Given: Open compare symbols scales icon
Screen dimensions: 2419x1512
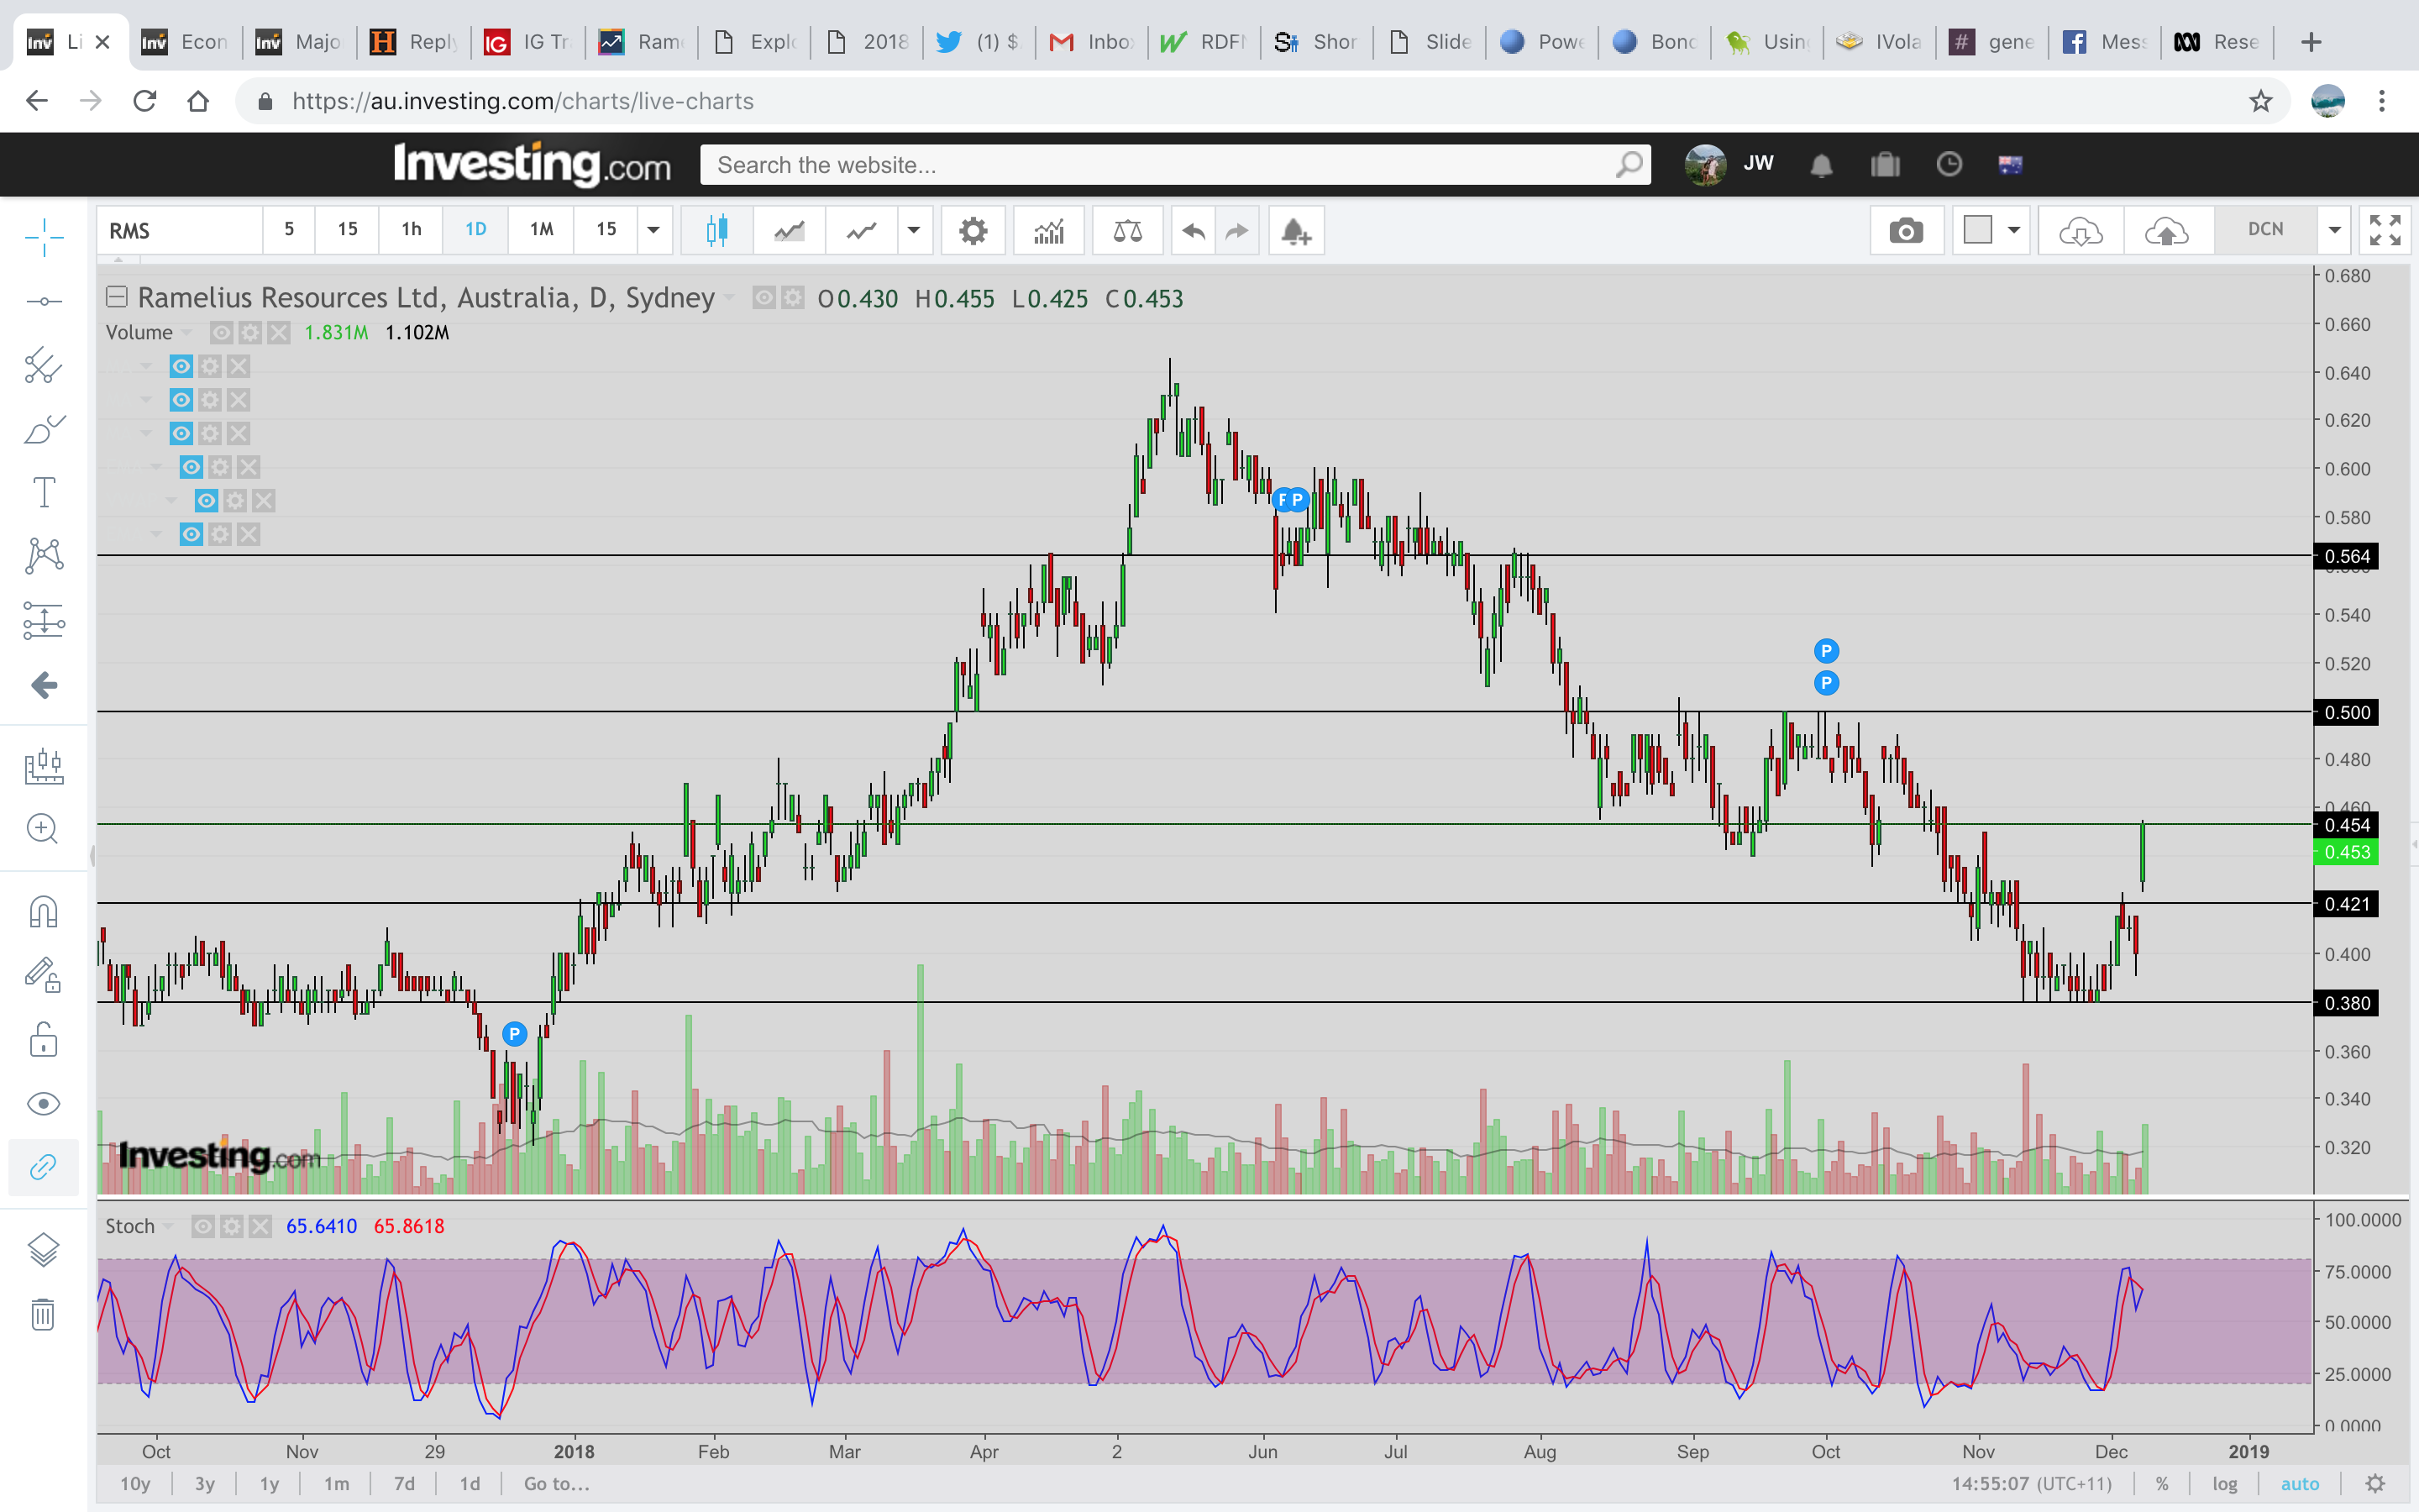Looking at the screenshot, I should click(1127, 231).
